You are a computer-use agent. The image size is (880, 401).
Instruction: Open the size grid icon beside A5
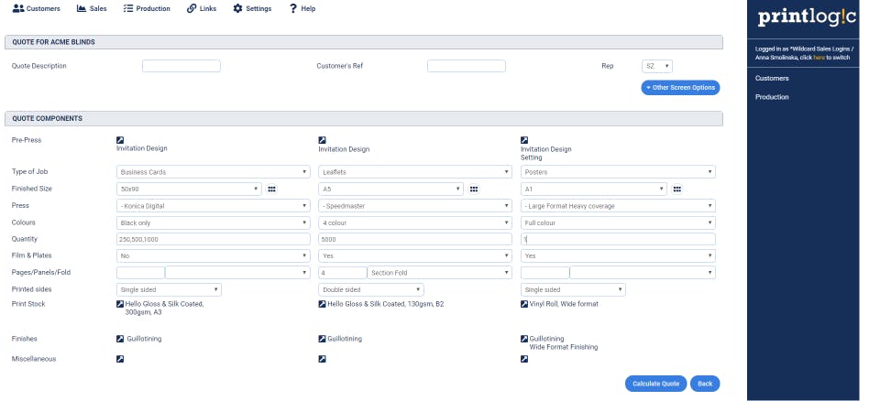click(x=474, y=189)
